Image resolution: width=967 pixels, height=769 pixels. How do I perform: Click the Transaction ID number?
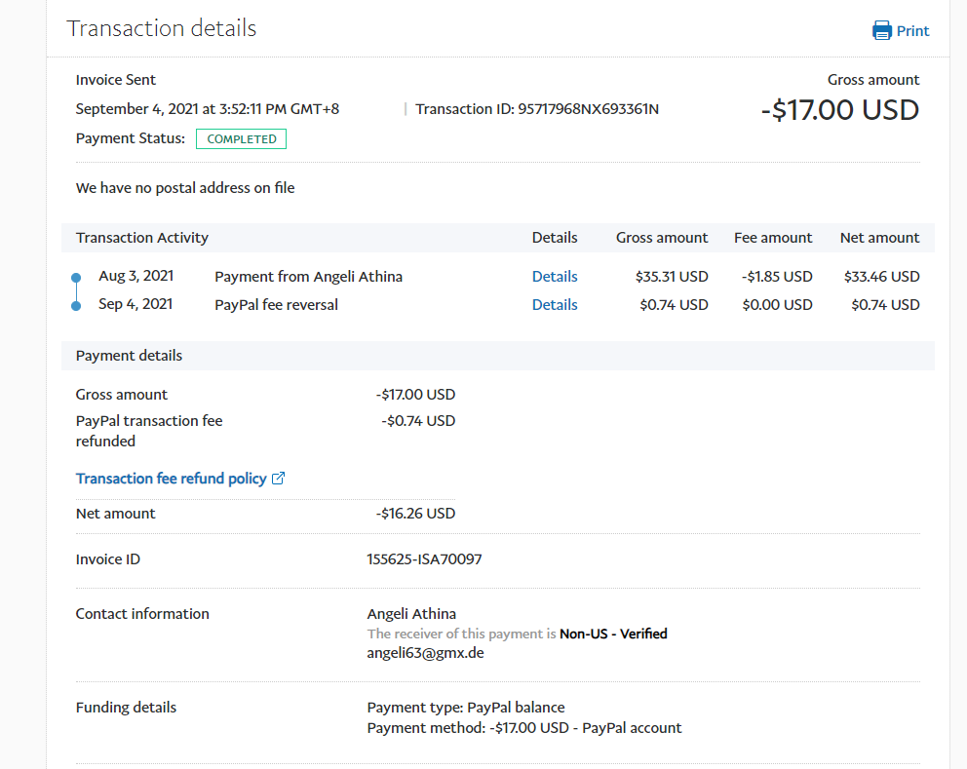[x=588, y=109]
